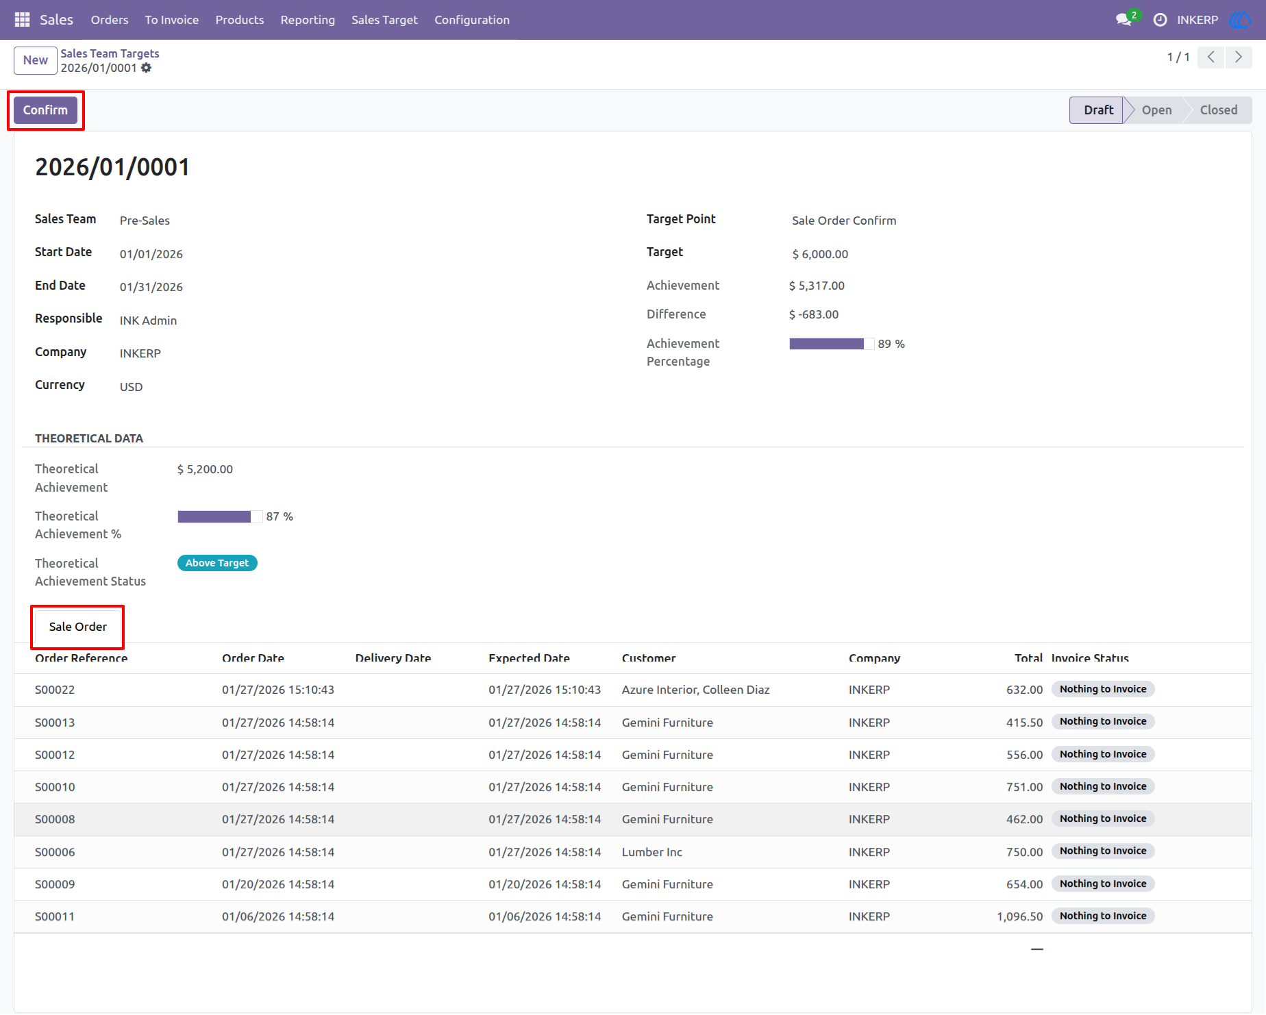The height and width of the screenshot is (1015, 1266).
Task: Select the Open status stage
Action: pyautogui.click(x=1156, y=110)
